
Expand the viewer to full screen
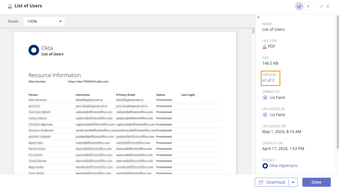322,6
